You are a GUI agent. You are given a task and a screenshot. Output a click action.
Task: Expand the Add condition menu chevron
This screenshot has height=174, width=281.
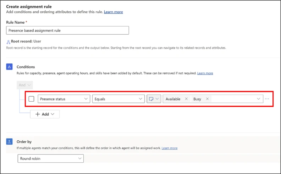[x=53, y=114]
